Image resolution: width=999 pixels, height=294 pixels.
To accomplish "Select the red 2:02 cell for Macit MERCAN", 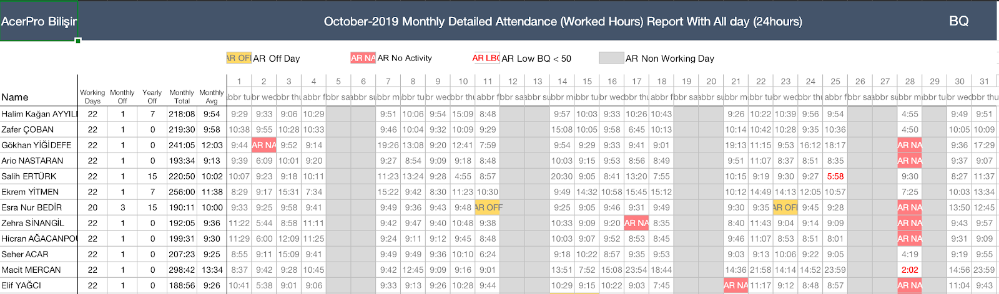I will [x=910, y=270].
